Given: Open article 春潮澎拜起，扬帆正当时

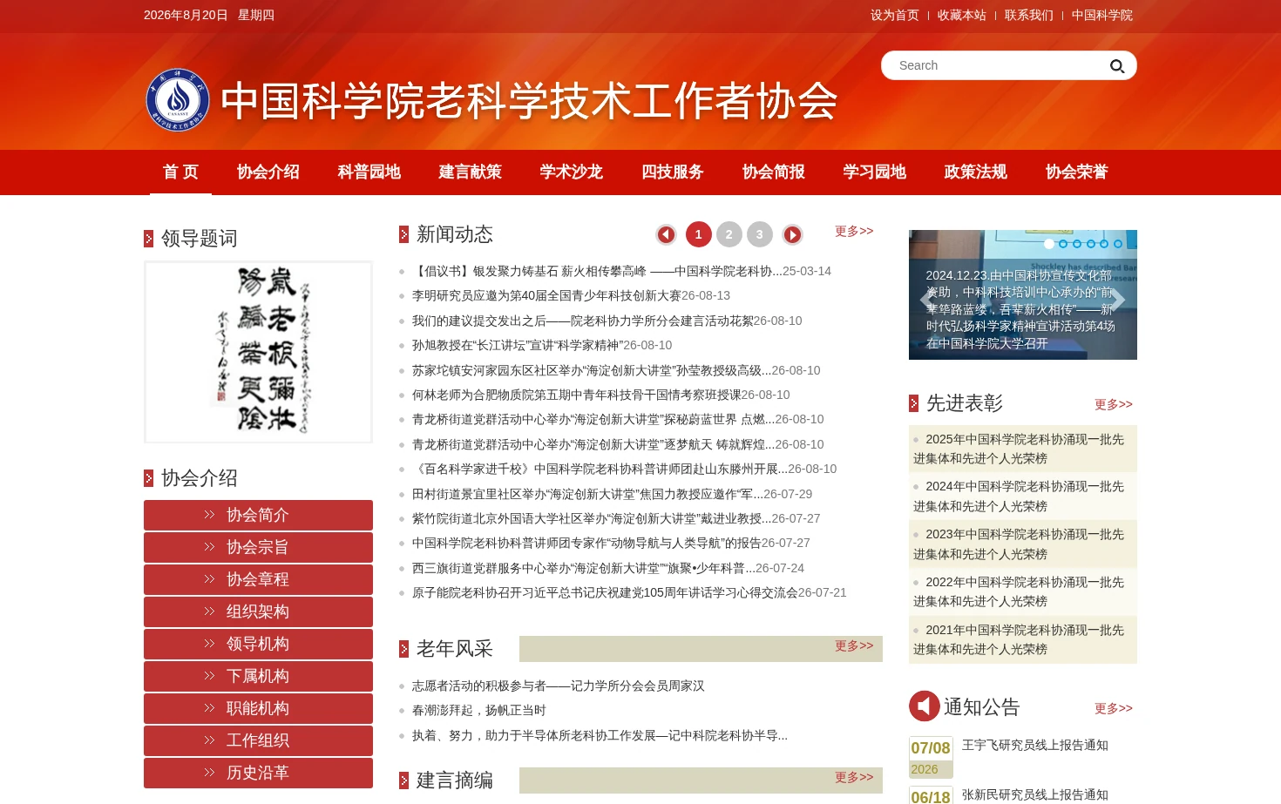Looking at the screenshot, I should click(x=479, y=710).
